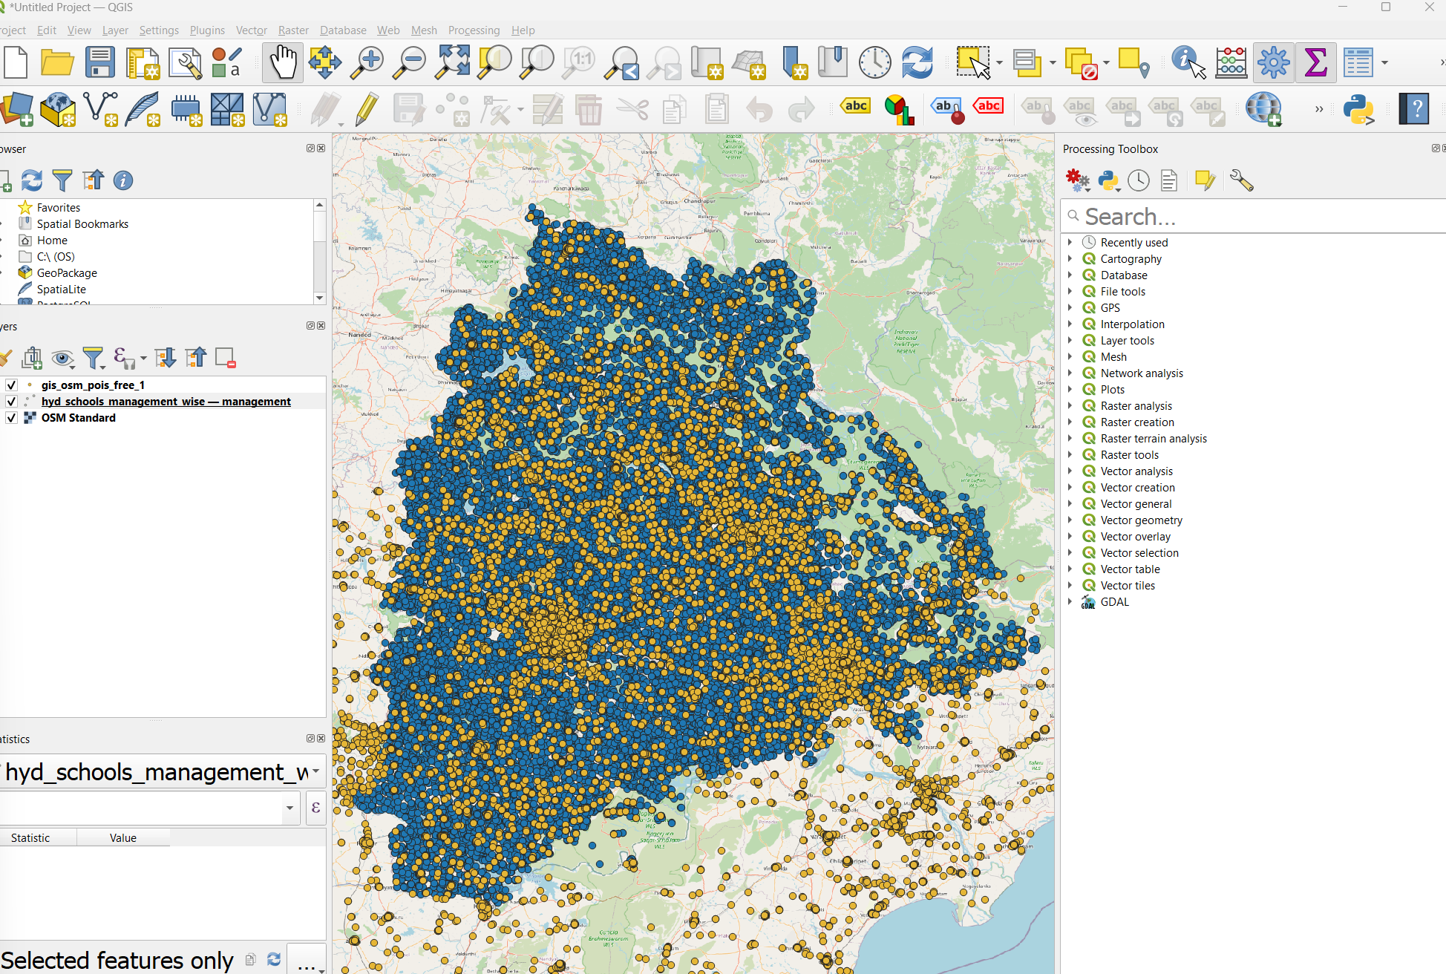Viewport: 1446px width, 974px height.
Task: Click the yellow abc label tool
Action: click(855, 106)
